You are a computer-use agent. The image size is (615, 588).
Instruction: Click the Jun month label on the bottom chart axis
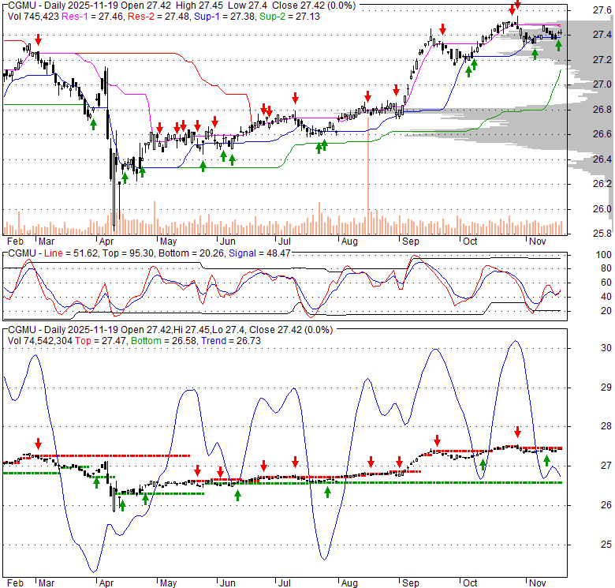[x=227, y=582]
